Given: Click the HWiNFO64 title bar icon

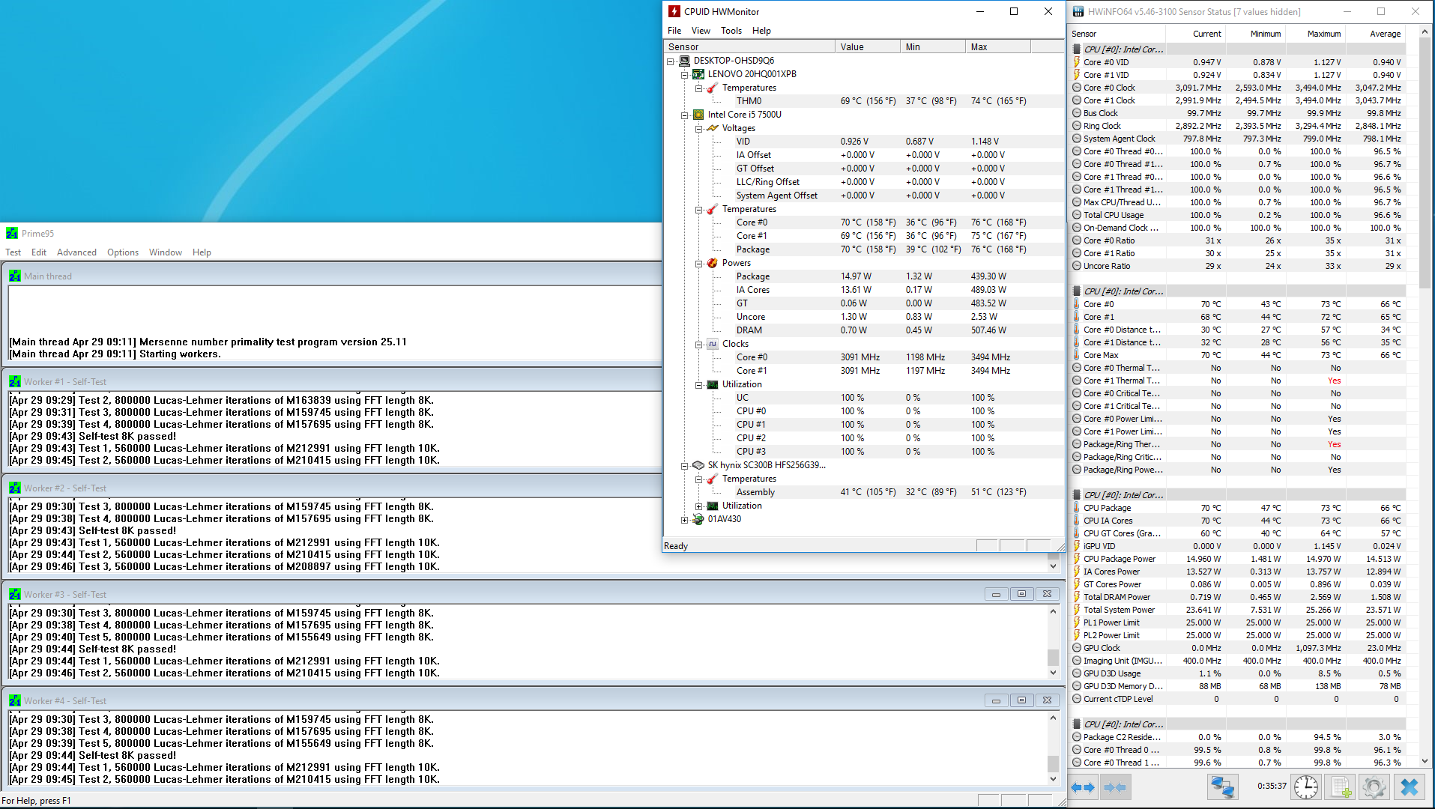Looking at the screenshot, I should (x=1078, y=11).
